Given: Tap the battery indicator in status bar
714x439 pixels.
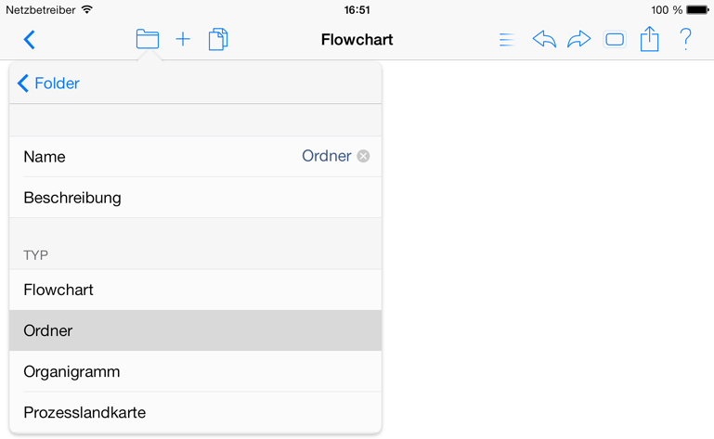Looking at the screenshot, I should point(697,10).
